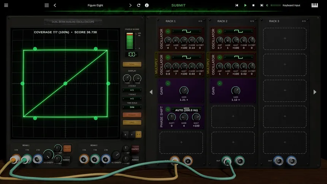The width and height of the screenshot is (327, 184).
Task: Click AMP knob of Rack 1 top oscillator
Action: click(168, 40)
